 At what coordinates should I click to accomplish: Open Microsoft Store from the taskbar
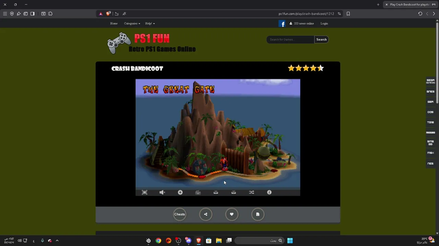(x=208, y=241)
